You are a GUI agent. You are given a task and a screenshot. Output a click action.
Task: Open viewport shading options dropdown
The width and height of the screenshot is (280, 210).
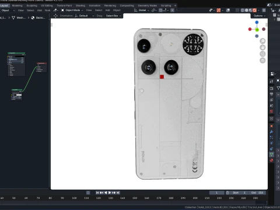258,10
